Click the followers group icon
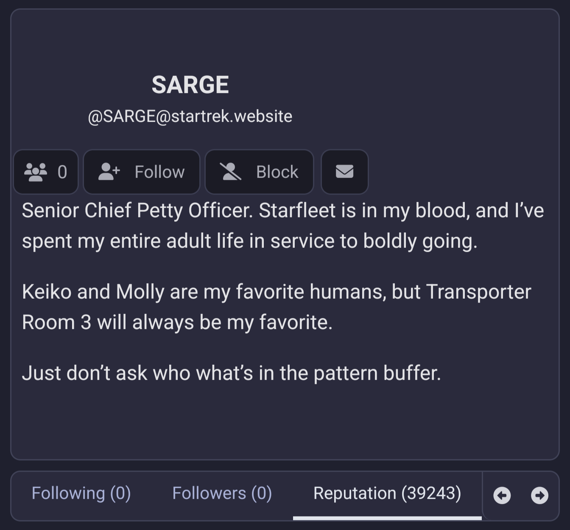570x530 pixels. click(x=36, y=172)
